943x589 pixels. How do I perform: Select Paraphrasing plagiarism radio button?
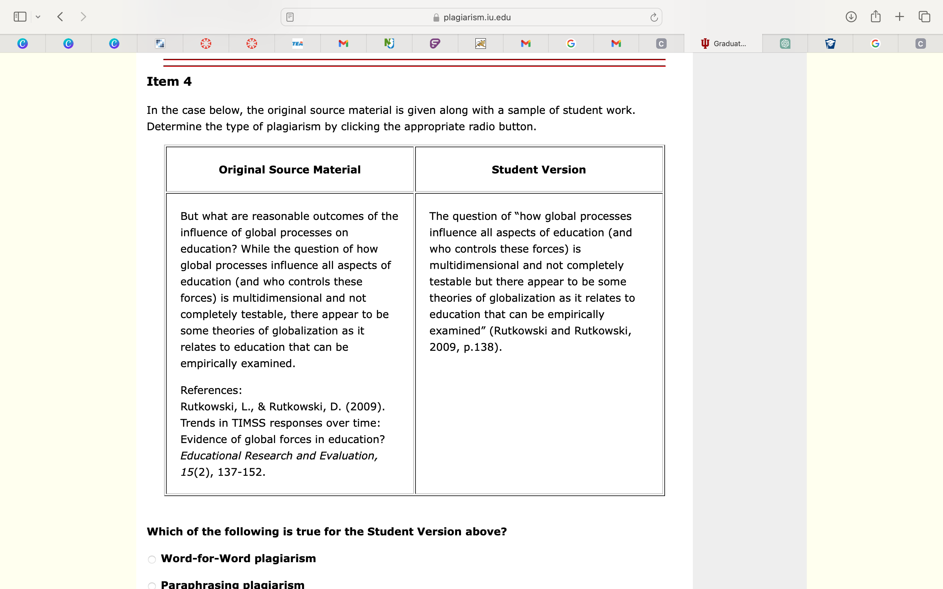(x=152, y=585)
